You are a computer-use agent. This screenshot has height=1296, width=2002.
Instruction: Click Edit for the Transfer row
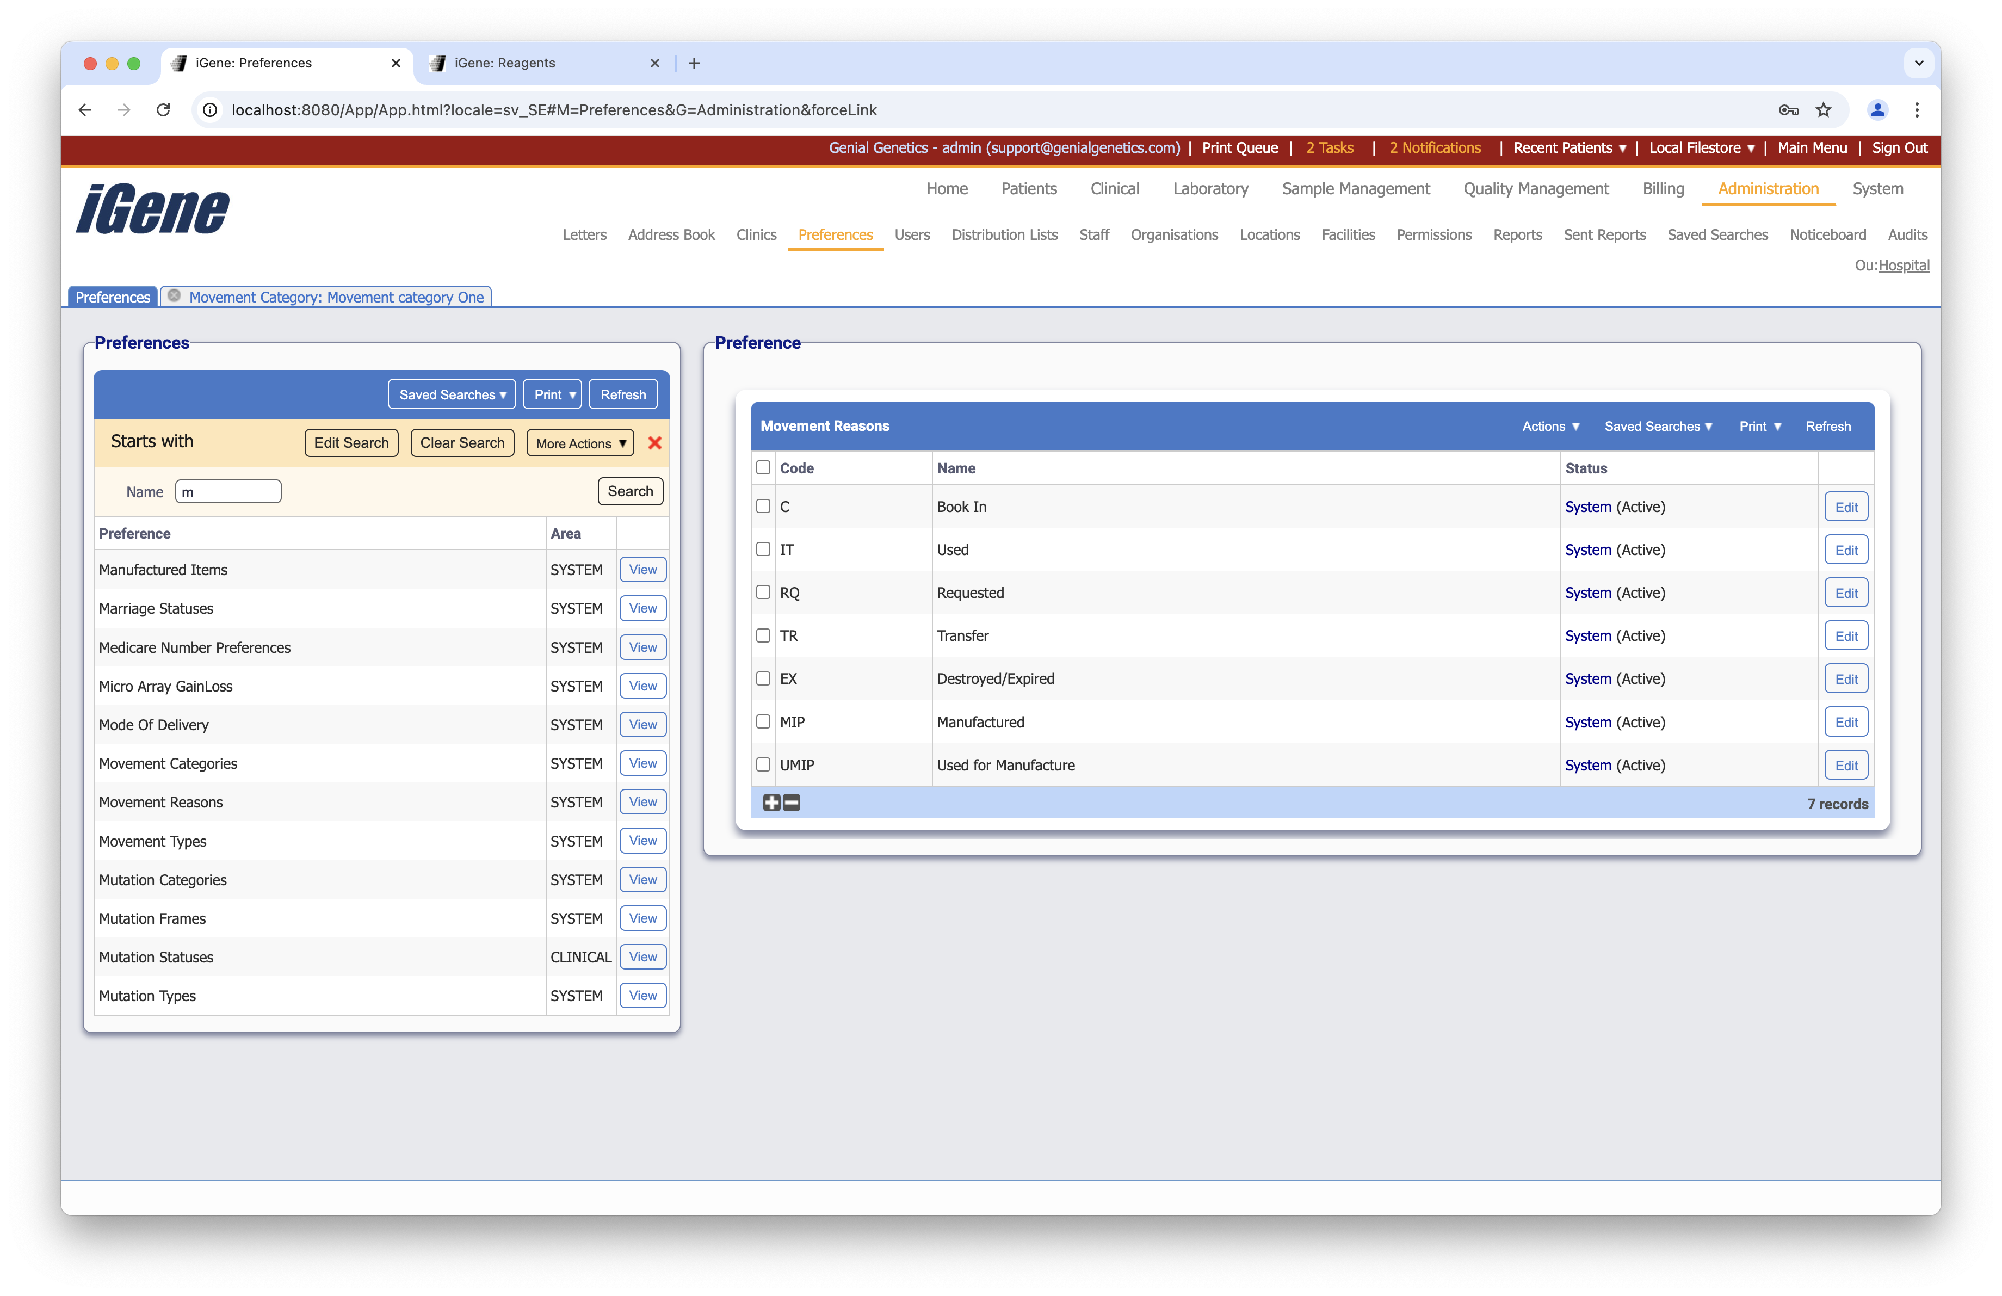[x=1845, y=636]
